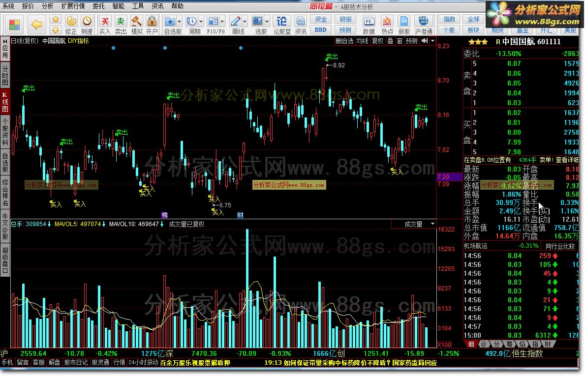Click first blue diamond marker above chart

click(x=114, y=48)
